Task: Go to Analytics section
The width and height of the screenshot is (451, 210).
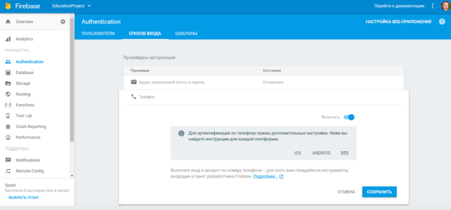Action: coord(25,39)
